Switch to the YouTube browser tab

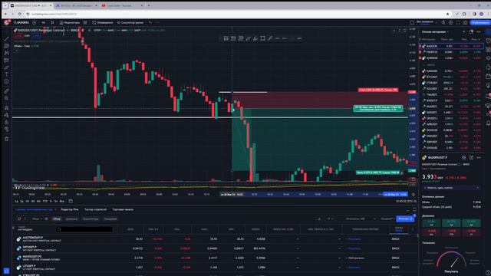[x=121, y=5]
